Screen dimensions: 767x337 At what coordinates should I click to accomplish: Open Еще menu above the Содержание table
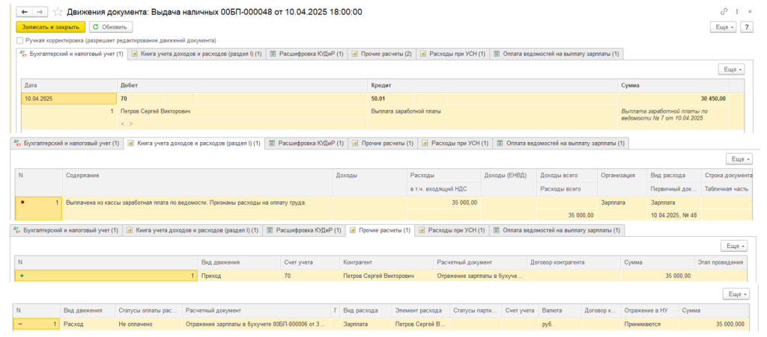tap(739, 159)
